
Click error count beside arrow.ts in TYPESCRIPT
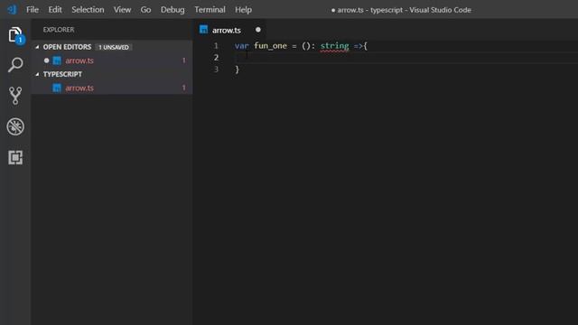(184, 88)
